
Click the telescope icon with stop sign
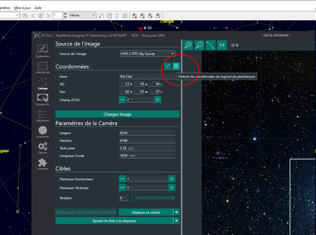158,16
